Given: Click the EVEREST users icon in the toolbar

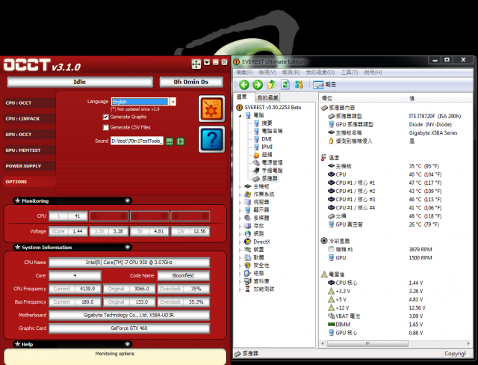Looking at the screenshot, I should point(299,85).
